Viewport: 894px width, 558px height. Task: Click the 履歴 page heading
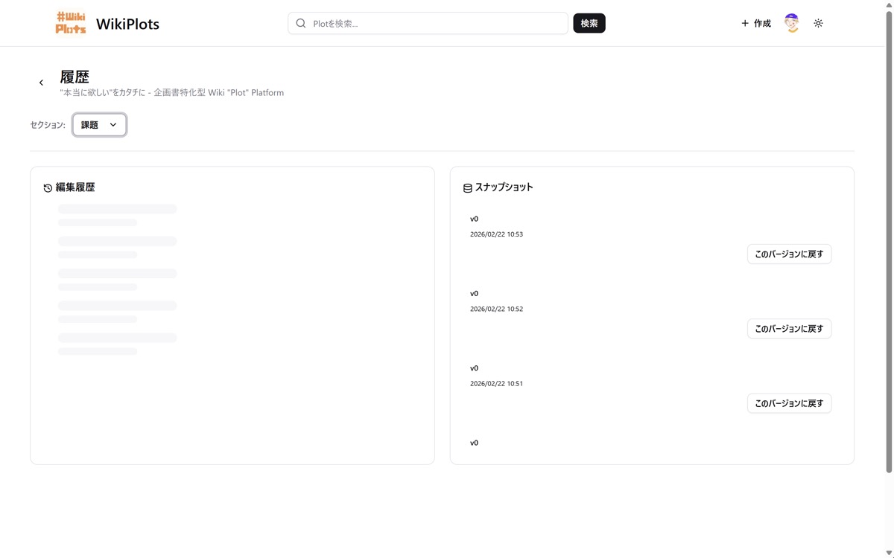tap(74, 77)
